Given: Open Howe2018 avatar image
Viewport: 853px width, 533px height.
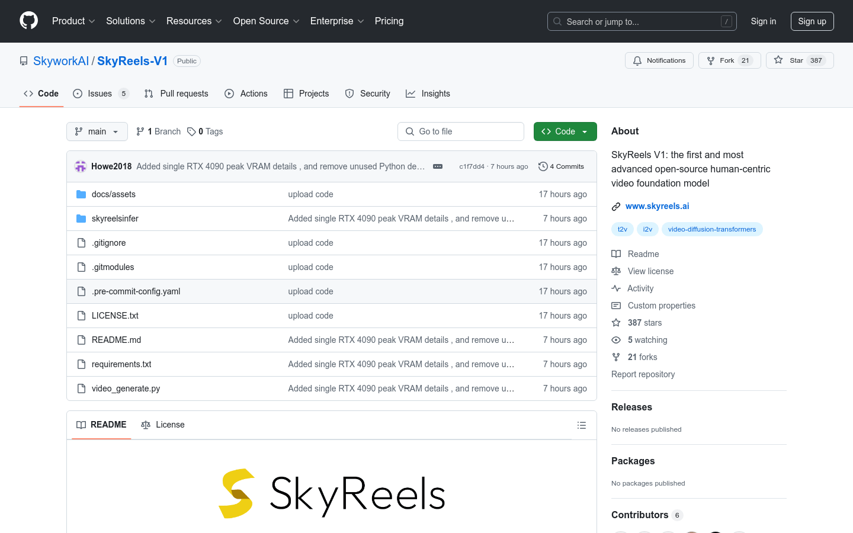Looking at the screenshot, I should (x=81, y=166).
